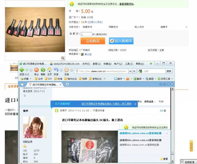Open new tab with plus icon
The height and width of the screenshot is (164, 197).
pos(67,84)
